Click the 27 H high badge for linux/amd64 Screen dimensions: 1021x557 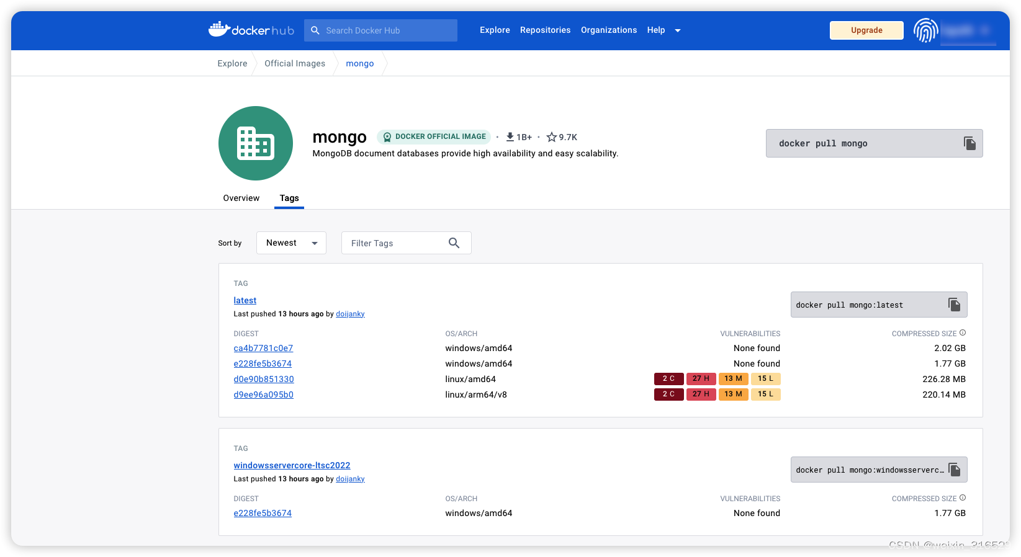click(x=701, y=378)
